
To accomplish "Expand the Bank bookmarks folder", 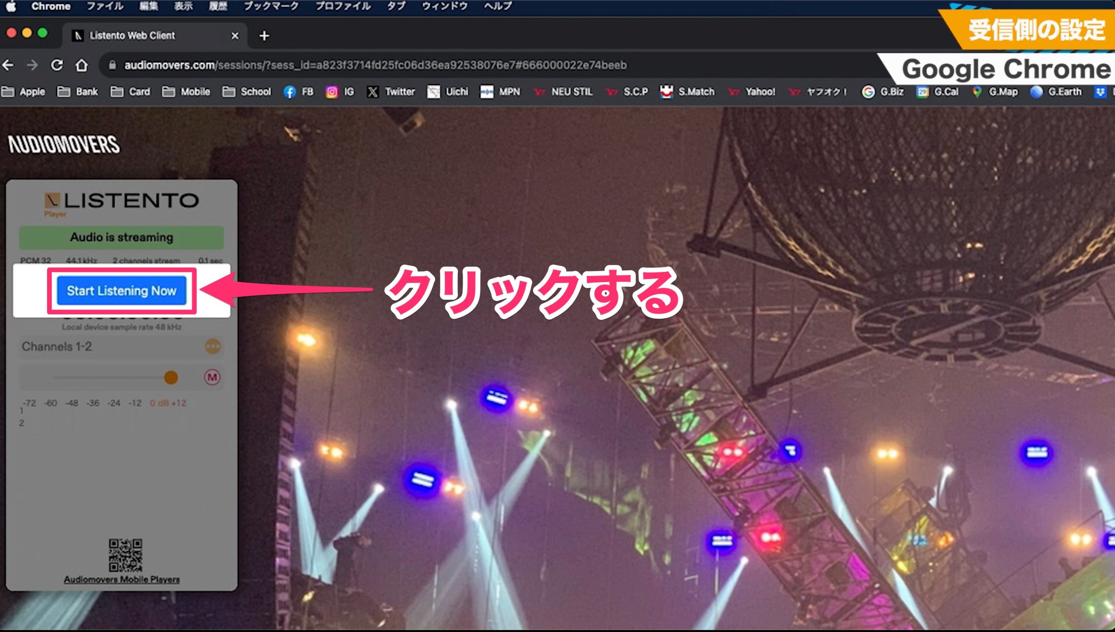I will point(78,92).
